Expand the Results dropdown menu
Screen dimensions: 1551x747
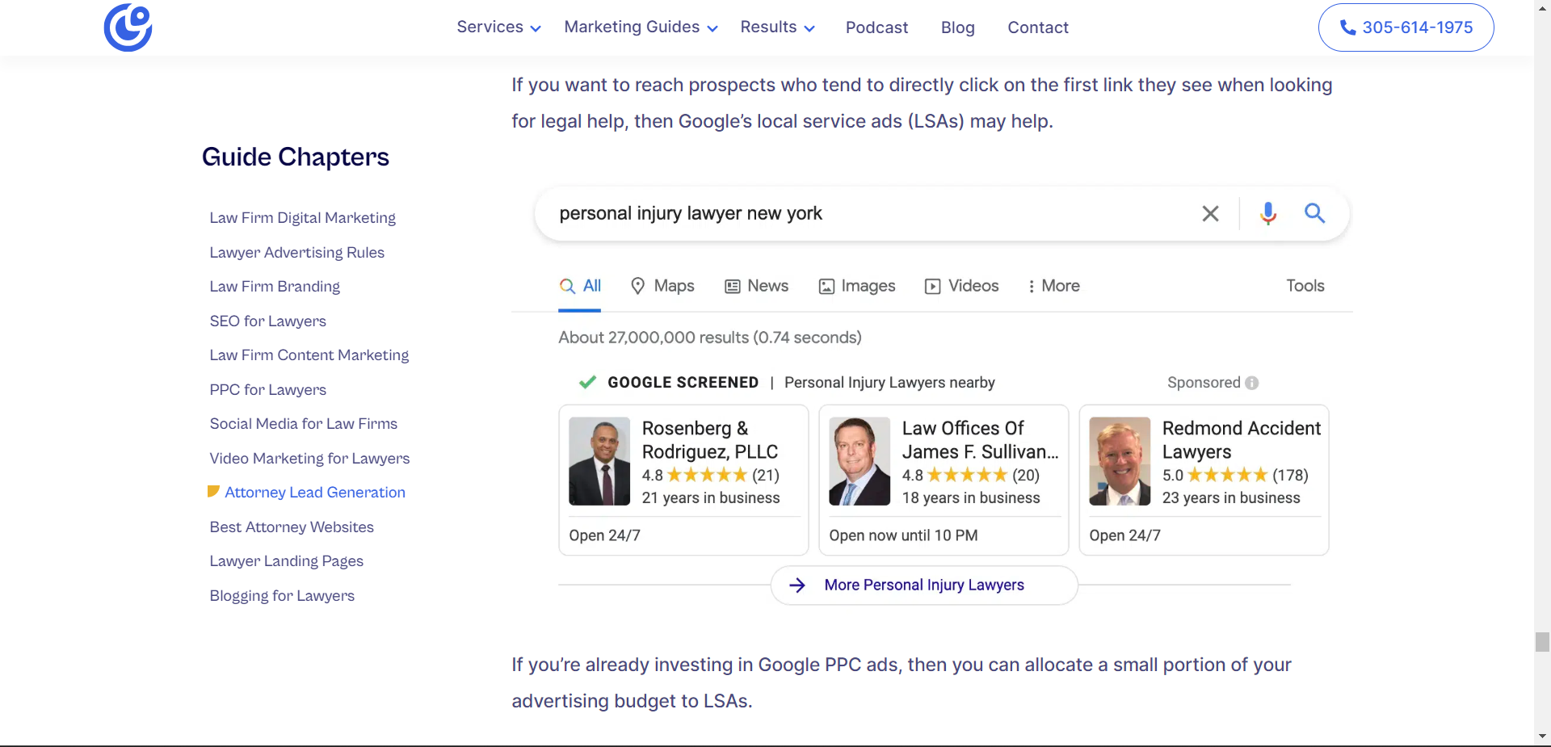click(777, 27)
